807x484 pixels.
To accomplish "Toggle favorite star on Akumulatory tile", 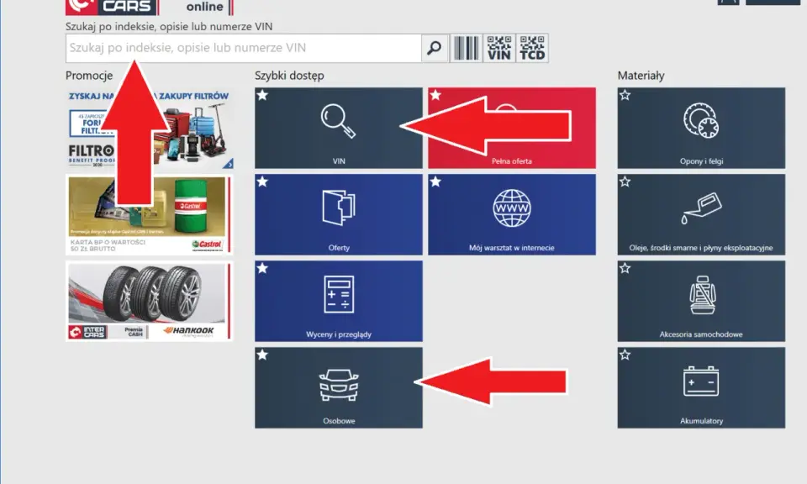I will (625, 355).
